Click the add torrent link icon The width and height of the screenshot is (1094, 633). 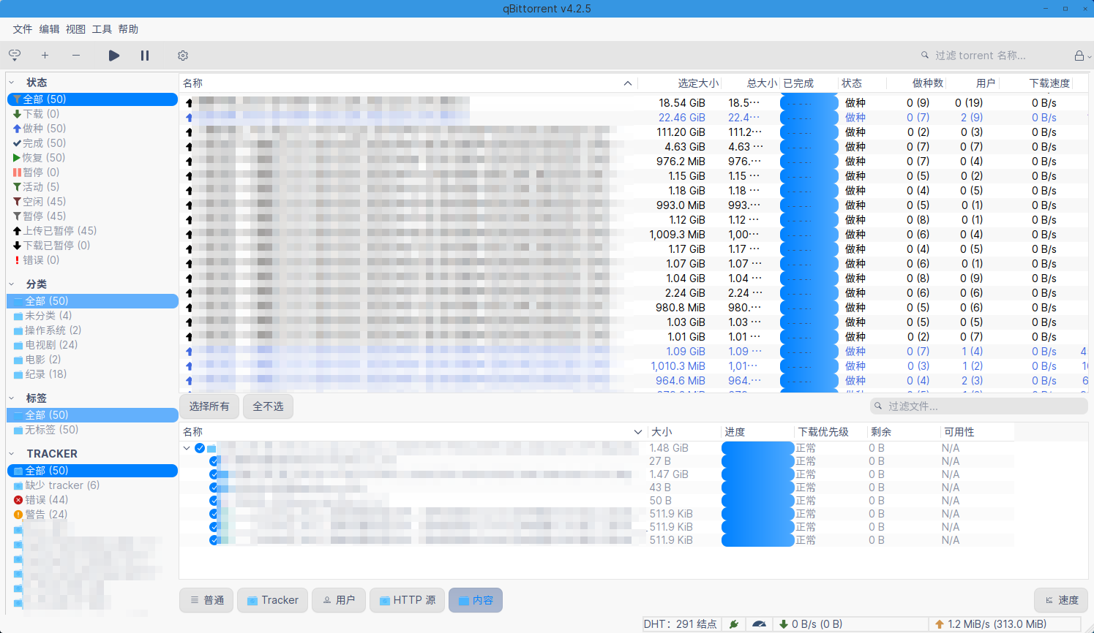(x=15, y=55)
